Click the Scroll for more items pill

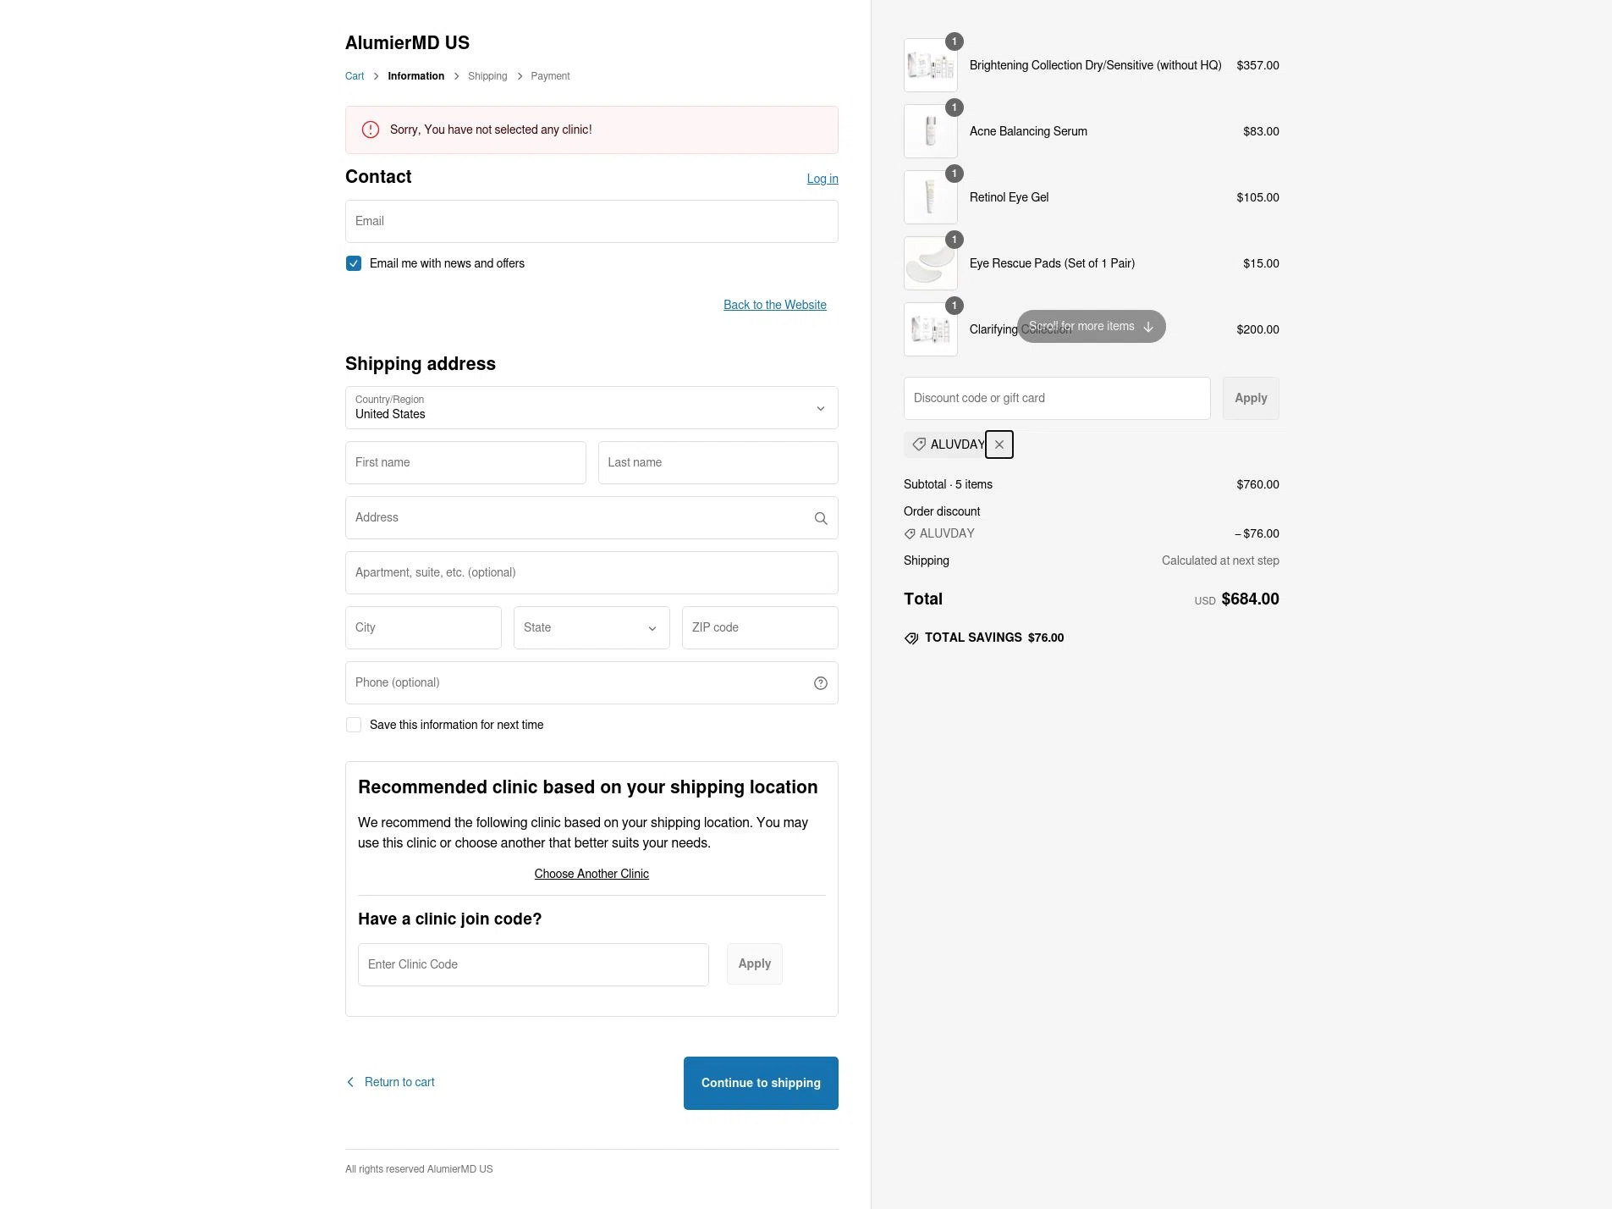[x=1091, y=326]
